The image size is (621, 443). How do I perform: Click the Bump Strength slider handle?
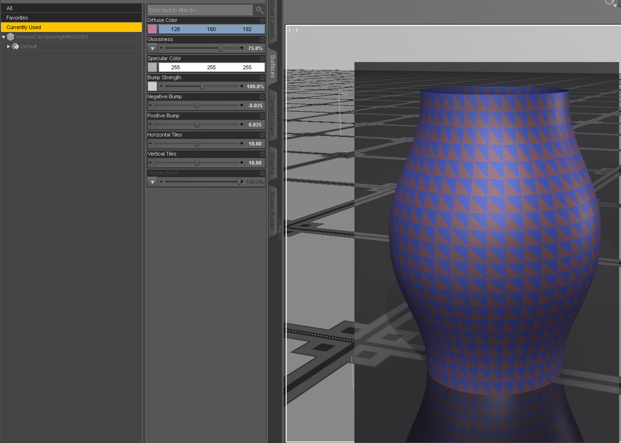click(x=202, y=86)
